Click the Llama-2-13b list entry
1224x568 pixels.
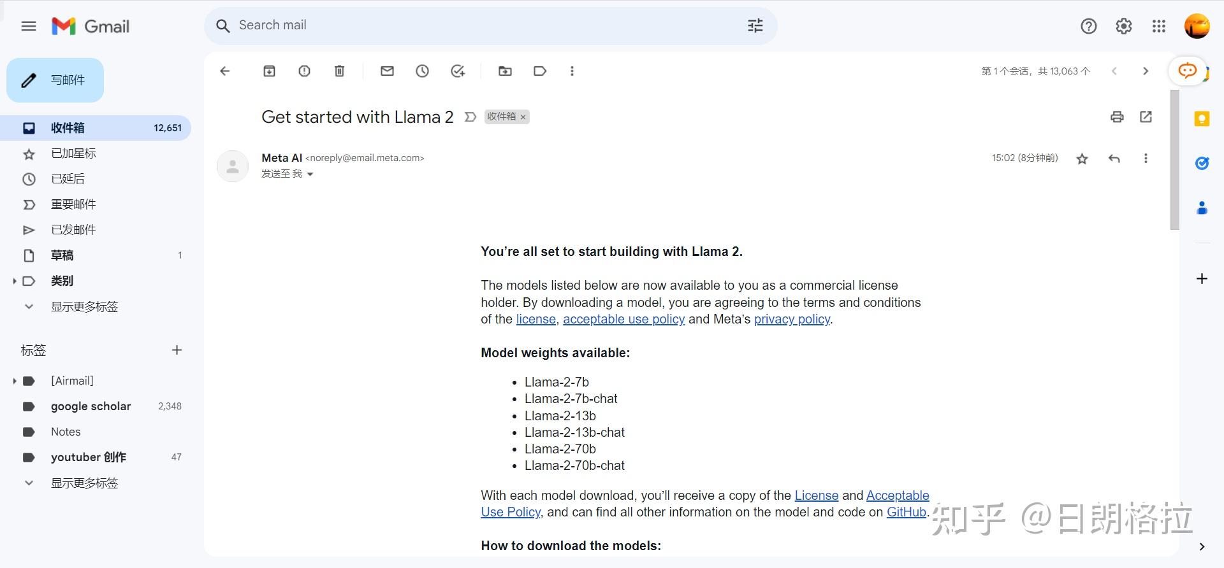(560, 416)
